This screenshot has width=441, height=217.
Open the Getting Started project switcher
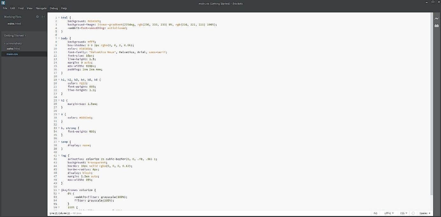pyautogui.click(x=14, y=36)
